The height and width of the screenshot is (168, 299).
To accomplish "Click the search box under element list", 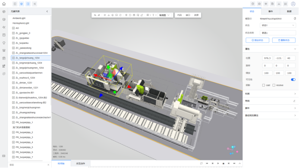I will pos(28,165).
